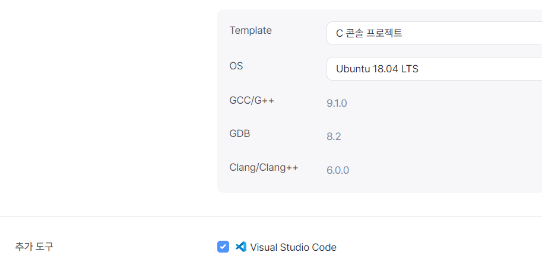Open the Template dropdown
Image resolution: width=542 pixels, height=268 pixels.
(x=433, y=33)
